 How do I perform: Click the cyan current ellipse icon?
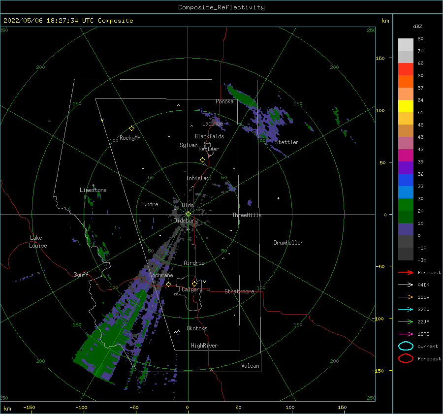pyautogui.click(x=406, y=346)
